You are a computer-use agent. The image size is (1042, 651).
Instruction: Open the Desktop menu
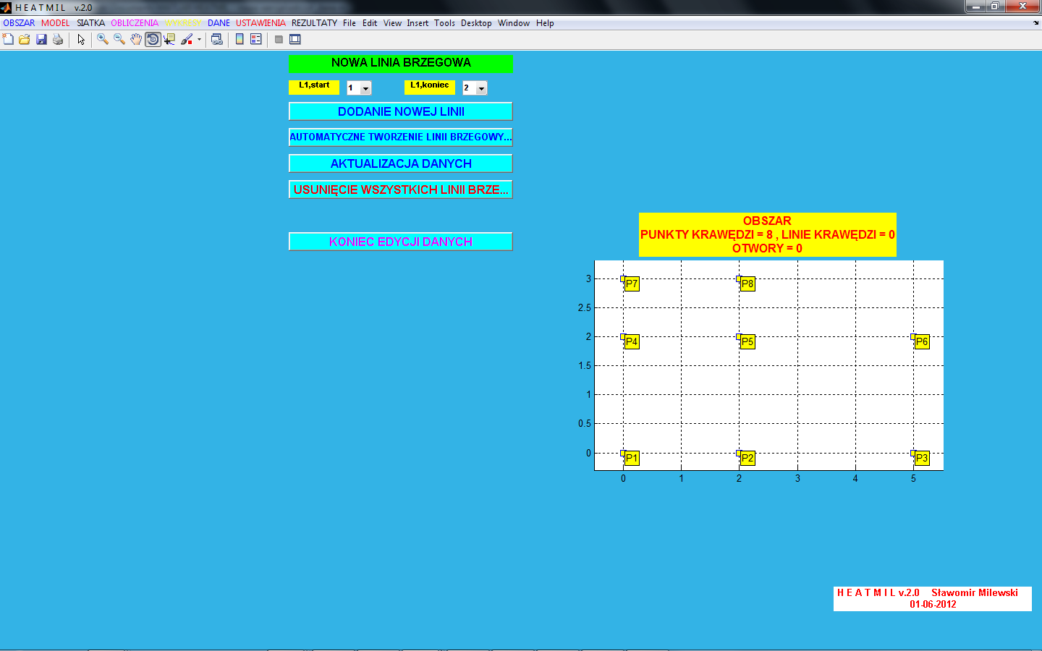(x=476, y=23)
